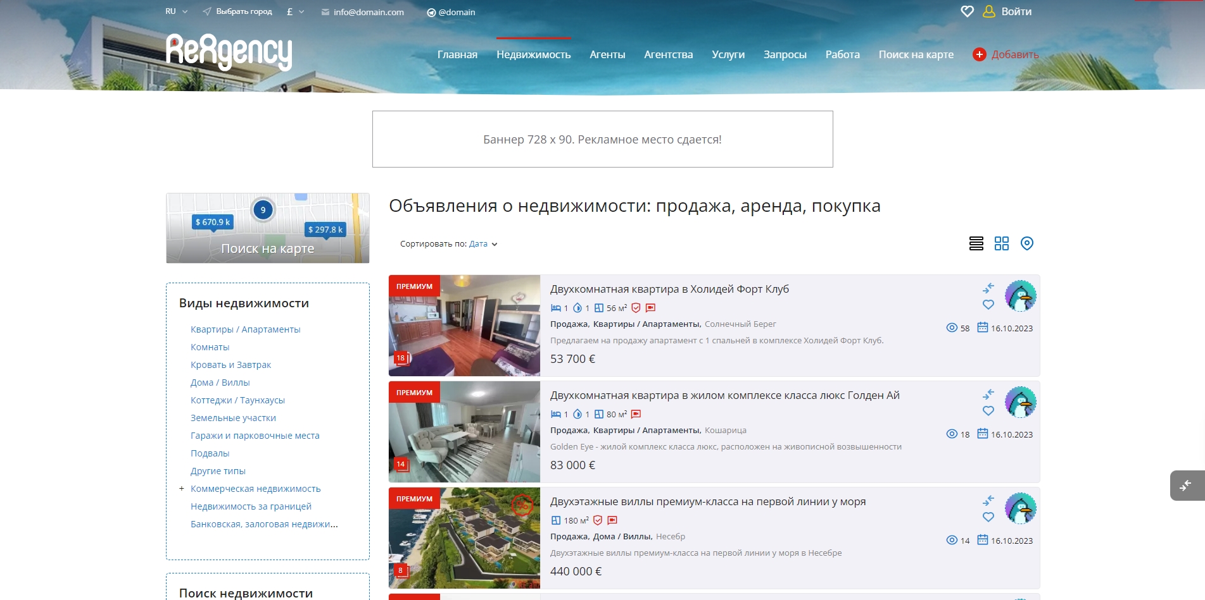Open the £ currency dropdown
The width and height of the screenshot is (1205, 600).
point(295,11)
